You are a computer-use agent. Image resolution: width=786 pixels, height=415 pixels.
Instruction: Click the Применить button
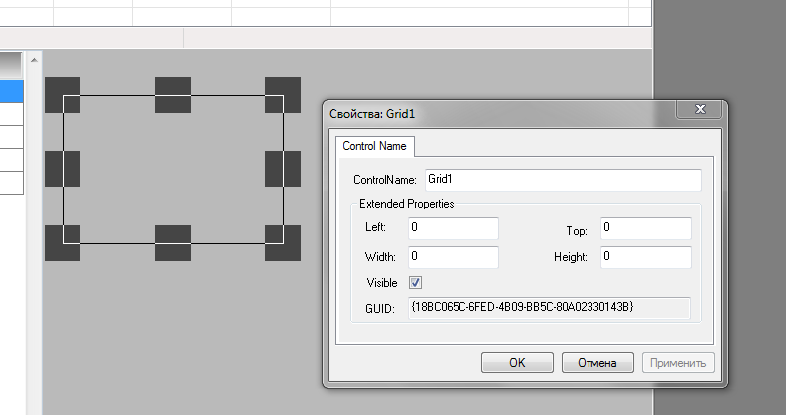click(678, 362)
